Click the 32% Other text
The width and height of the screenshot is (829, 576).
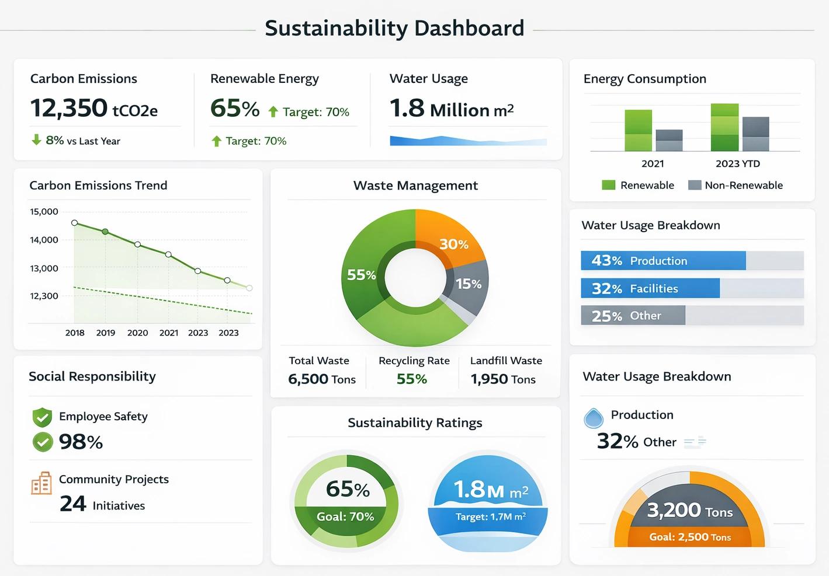click(x=637, y=441)
